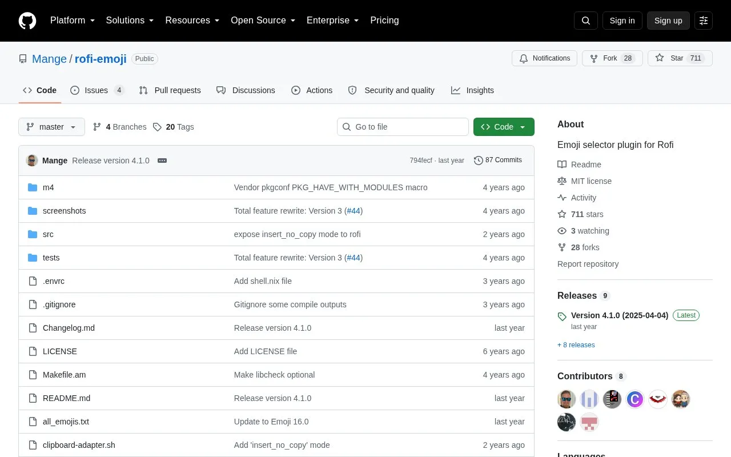731x457 pixels.
Task: Focus the Go to file search field
Action: (403, 127)
